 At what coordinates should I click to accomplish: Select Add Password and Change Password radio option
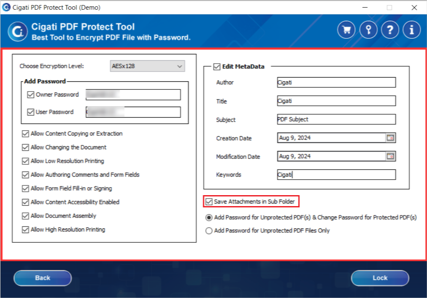(x=209, y=217)
